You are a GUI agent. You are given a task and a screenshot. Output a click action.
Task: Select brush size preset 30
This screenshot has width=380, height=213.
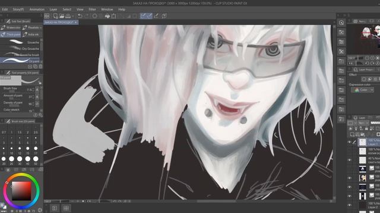point(20,161)
